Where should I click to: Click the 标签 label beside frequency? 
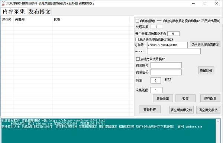pos(168,80)
